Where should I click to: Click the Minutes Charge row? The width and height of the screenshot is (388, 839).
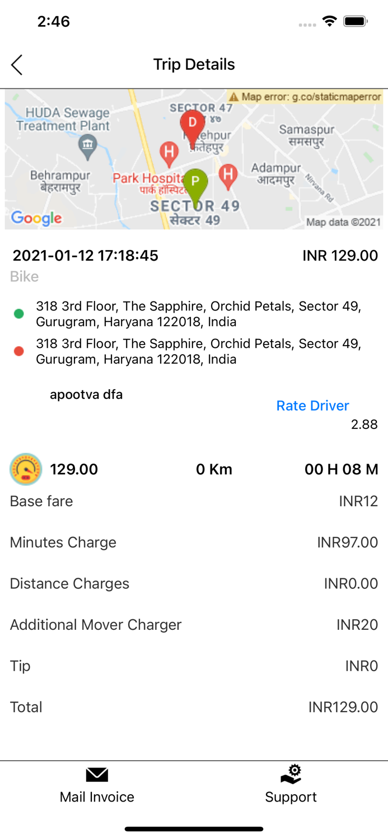pos(194,543)
